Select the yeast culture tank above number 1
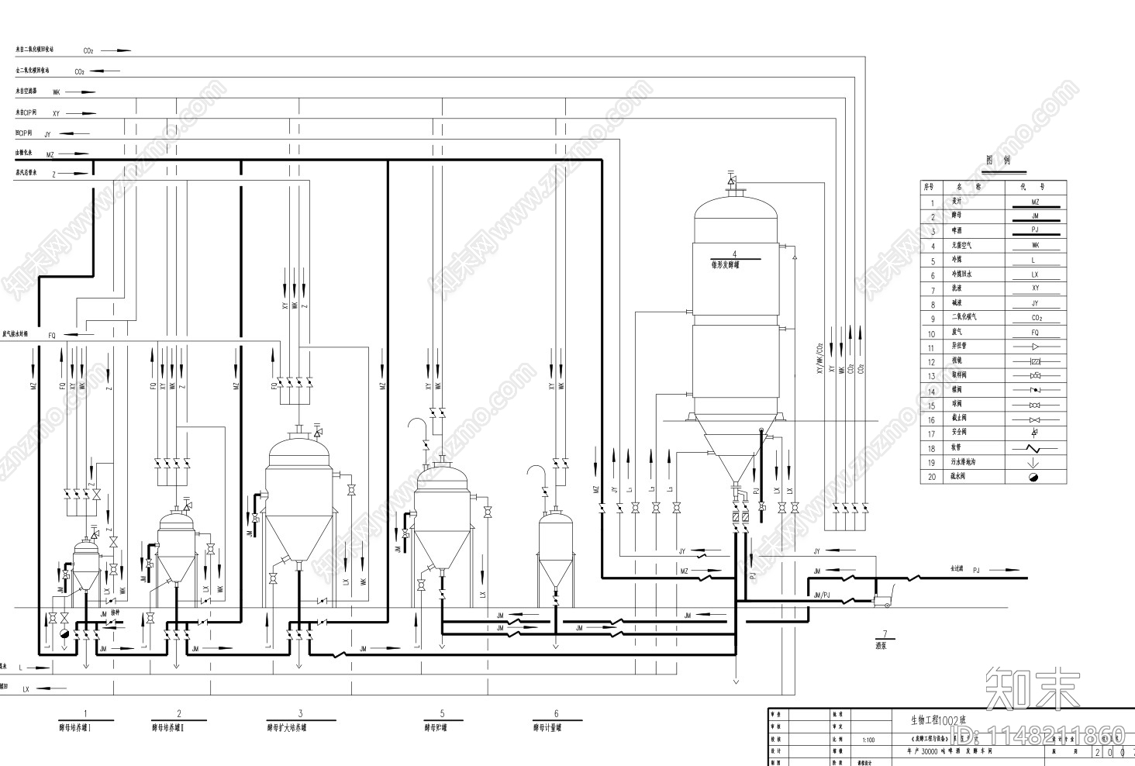The image size is (1135, 766). pos(85,567)
